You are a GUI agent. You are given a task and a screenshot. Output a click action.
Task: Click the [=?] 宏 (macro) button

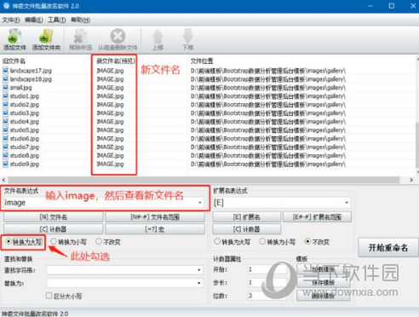pos(155,229)
